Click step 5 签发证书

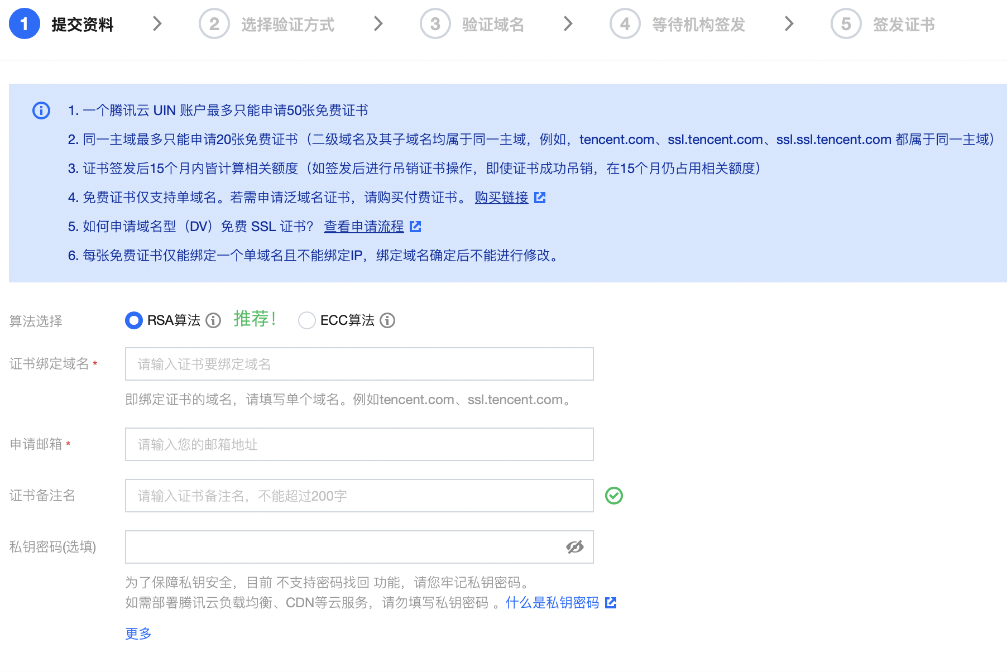[x=883, y=24]
